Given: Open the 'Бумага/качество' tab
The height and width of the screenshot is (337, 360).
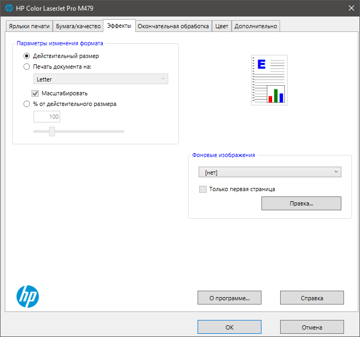Looking at the screenshot, I should tap(78, 26).
